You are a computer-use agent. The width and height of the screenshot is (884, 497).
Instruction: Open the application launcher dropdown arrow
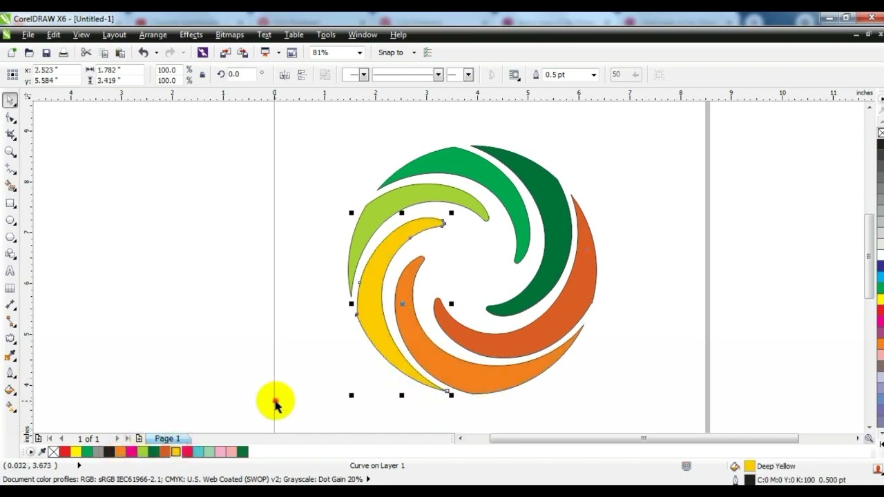pos(278,52)
